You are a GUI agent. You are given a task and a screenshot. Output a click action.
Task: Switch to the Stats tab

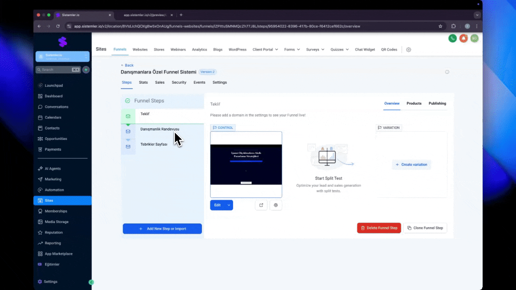pos(143,82)
